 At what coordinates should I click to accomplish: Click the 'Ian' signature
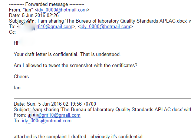(17, 88)
